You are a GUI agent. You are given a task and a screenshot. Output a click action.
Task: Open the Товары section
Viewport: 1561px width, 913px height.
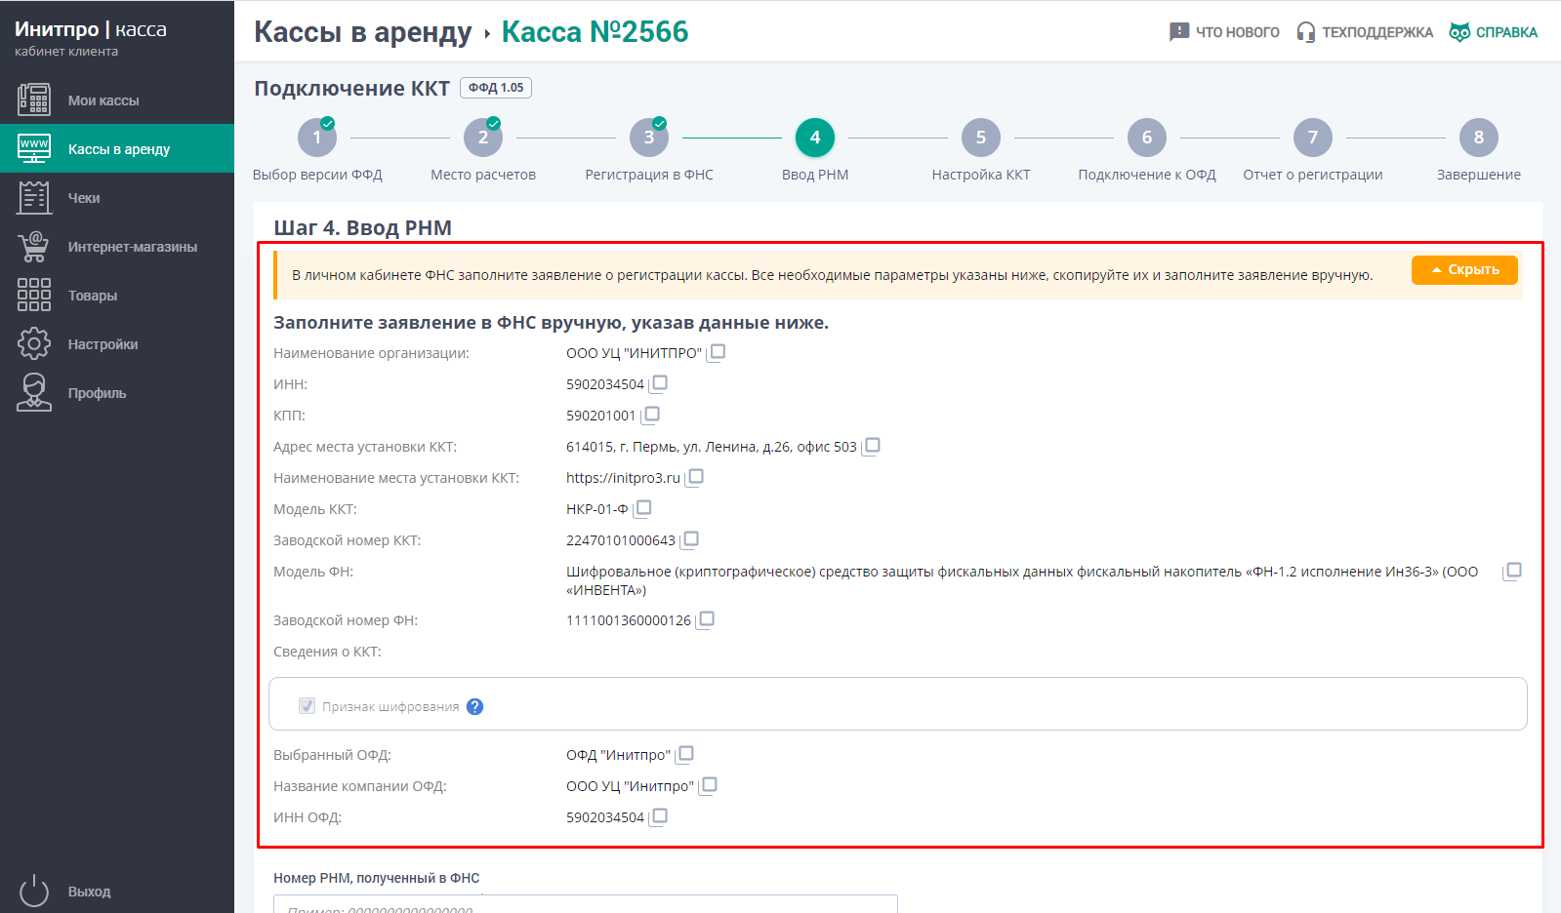pyautogui.click(x=117, y=295)
